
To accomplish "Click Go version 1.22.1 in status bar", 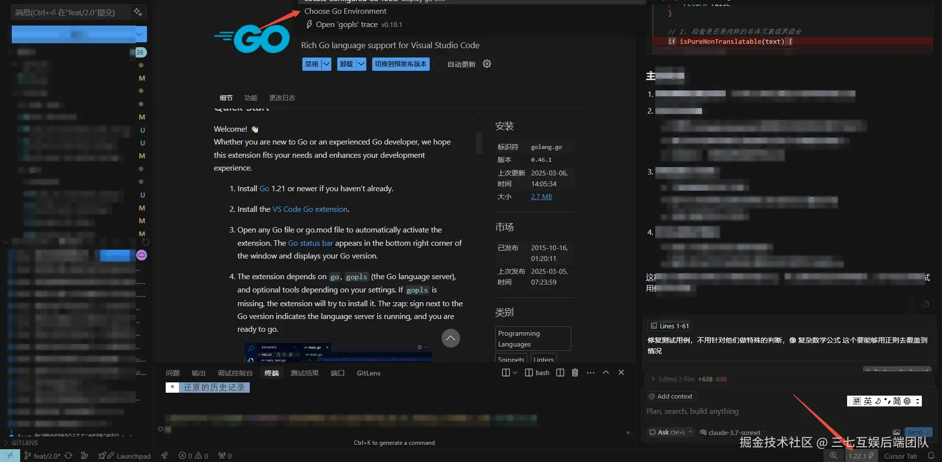I will (x=860, y=456).
